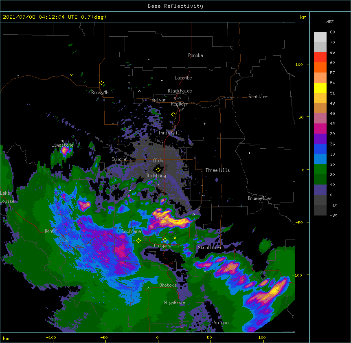Click the asterisk marker above Limestone
Viewport: 351px width, 343px height.
(62, 141)
